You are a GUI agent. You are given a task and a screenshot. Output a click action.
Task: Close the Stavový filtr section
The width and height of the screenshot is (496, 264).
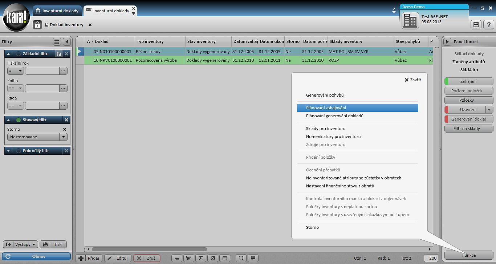(x=66, y=120)
